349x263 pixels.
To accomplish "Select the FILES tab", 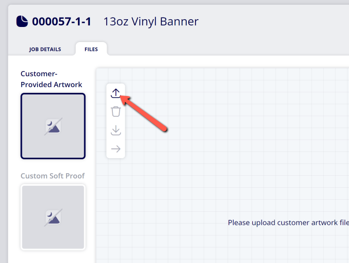I will pos(91,49).
